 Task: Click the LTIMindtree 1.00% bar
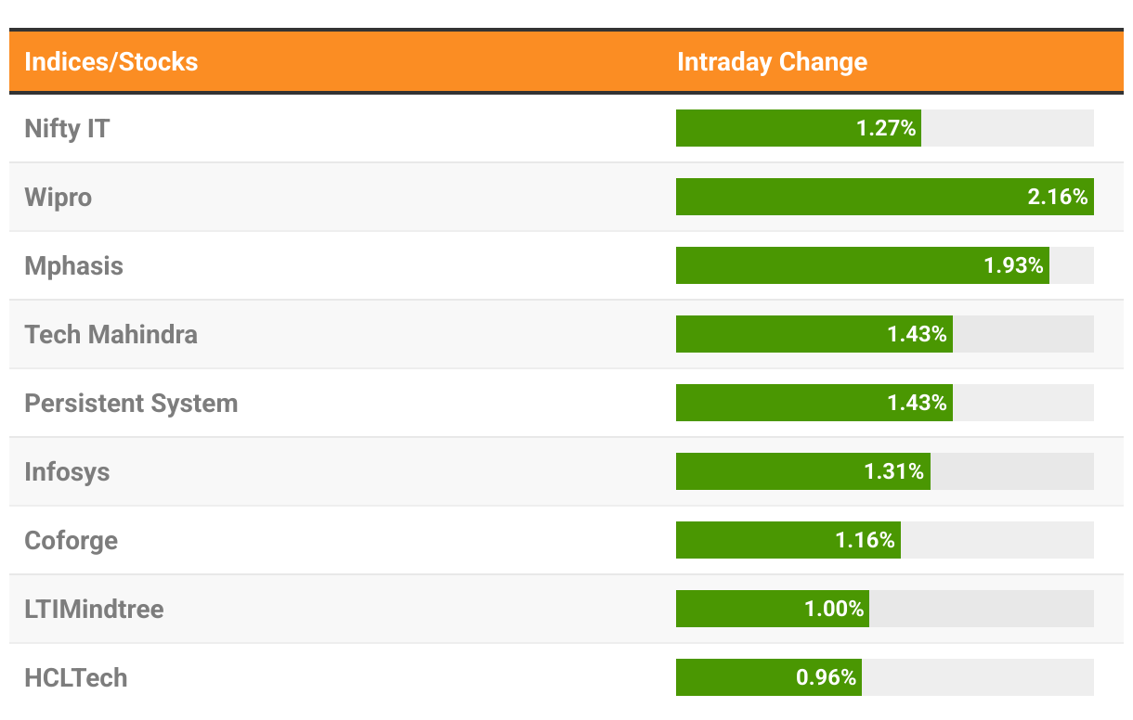(772, 609)
